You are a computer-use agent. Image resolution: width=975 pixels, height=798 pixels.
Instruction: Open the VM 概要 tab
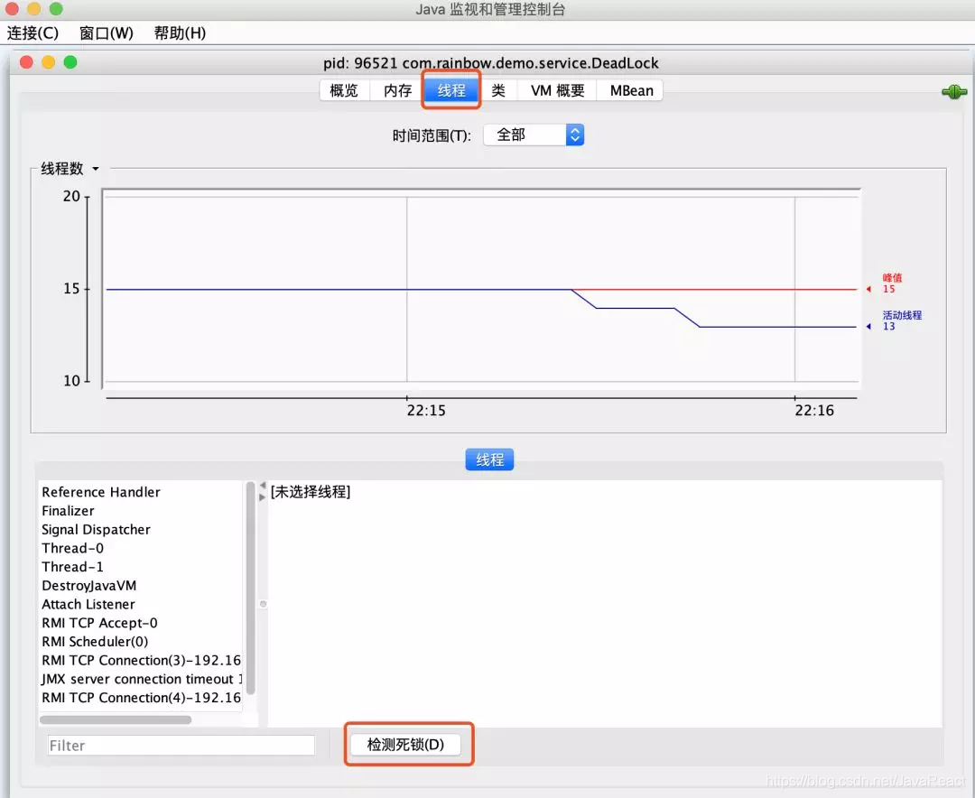[x=557, y=91]
